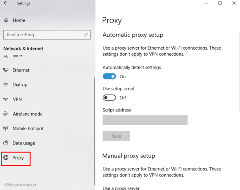The width and height of the screenshot is (240, 190).
Task: Turn on the Use setup script switch
Action: pos(109,98)
